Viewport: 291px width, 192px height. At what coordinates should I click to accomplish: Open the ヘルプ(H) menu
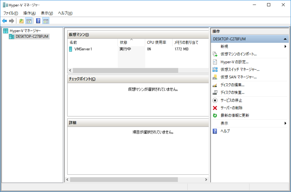[65, 13]
